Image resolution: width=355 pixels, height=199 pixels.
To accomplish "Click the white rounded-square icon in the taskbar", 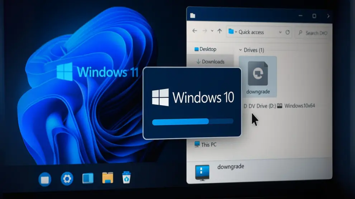I will coord(45,179).
